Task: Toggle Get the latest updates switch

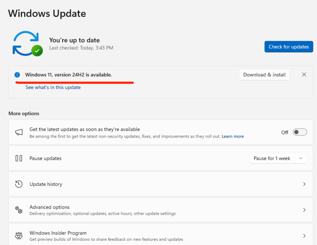Action: (x=300, y=132)
